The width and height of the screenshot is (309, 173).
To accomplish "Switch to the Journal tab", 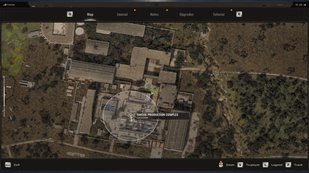I will (x=122, y=14).
